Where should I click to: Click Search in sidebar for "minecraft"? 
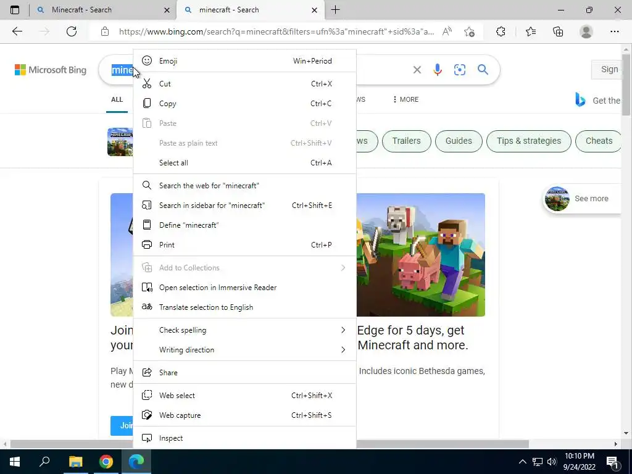(244, 205)
